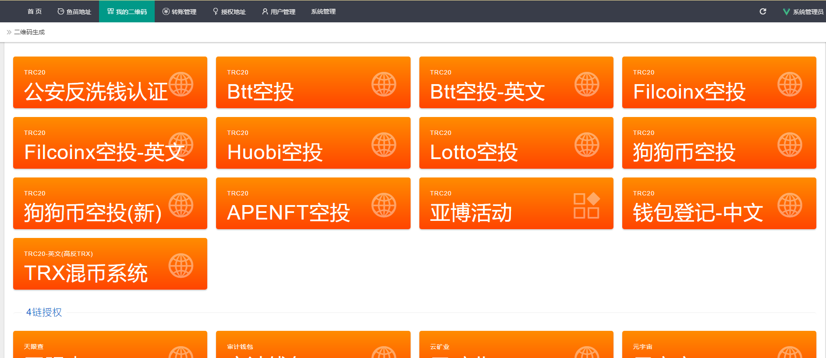Screen dimensions: 826x358
Task: Select the 用户管理 navigation item
Action: 279,12
